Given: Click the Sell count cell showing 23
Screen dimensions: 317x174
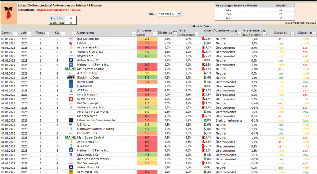Looking at the screenshot, I should coord(280,14).
